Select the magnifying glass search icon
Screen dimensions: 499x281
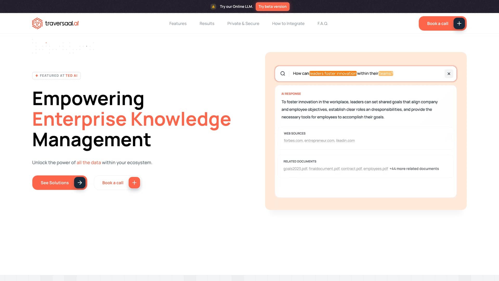coord(283,74)
